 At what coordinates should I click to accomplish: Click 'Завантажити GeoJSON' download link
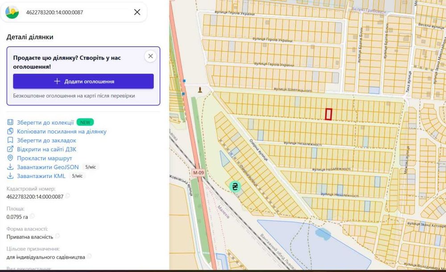48,167
